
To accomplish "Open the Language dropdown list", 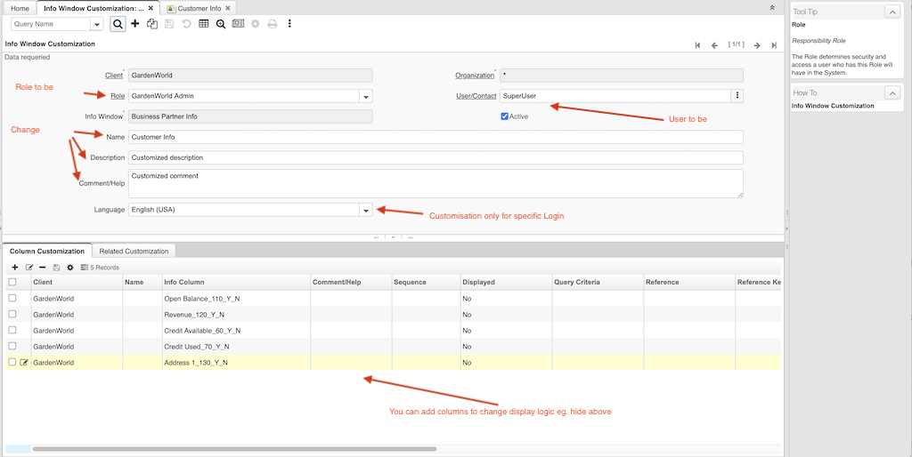I will click(x=365, y=210).
